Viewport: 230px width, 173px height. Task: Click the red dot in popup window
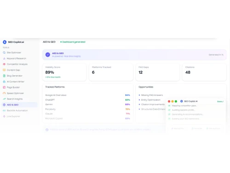pos(169,101)
